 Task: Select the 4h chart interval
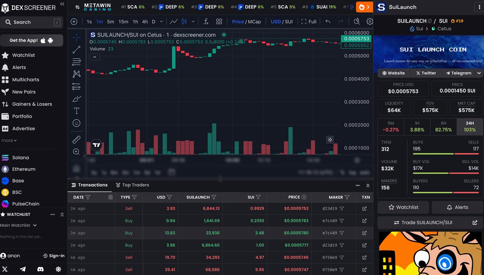click(x=145, y=22)
